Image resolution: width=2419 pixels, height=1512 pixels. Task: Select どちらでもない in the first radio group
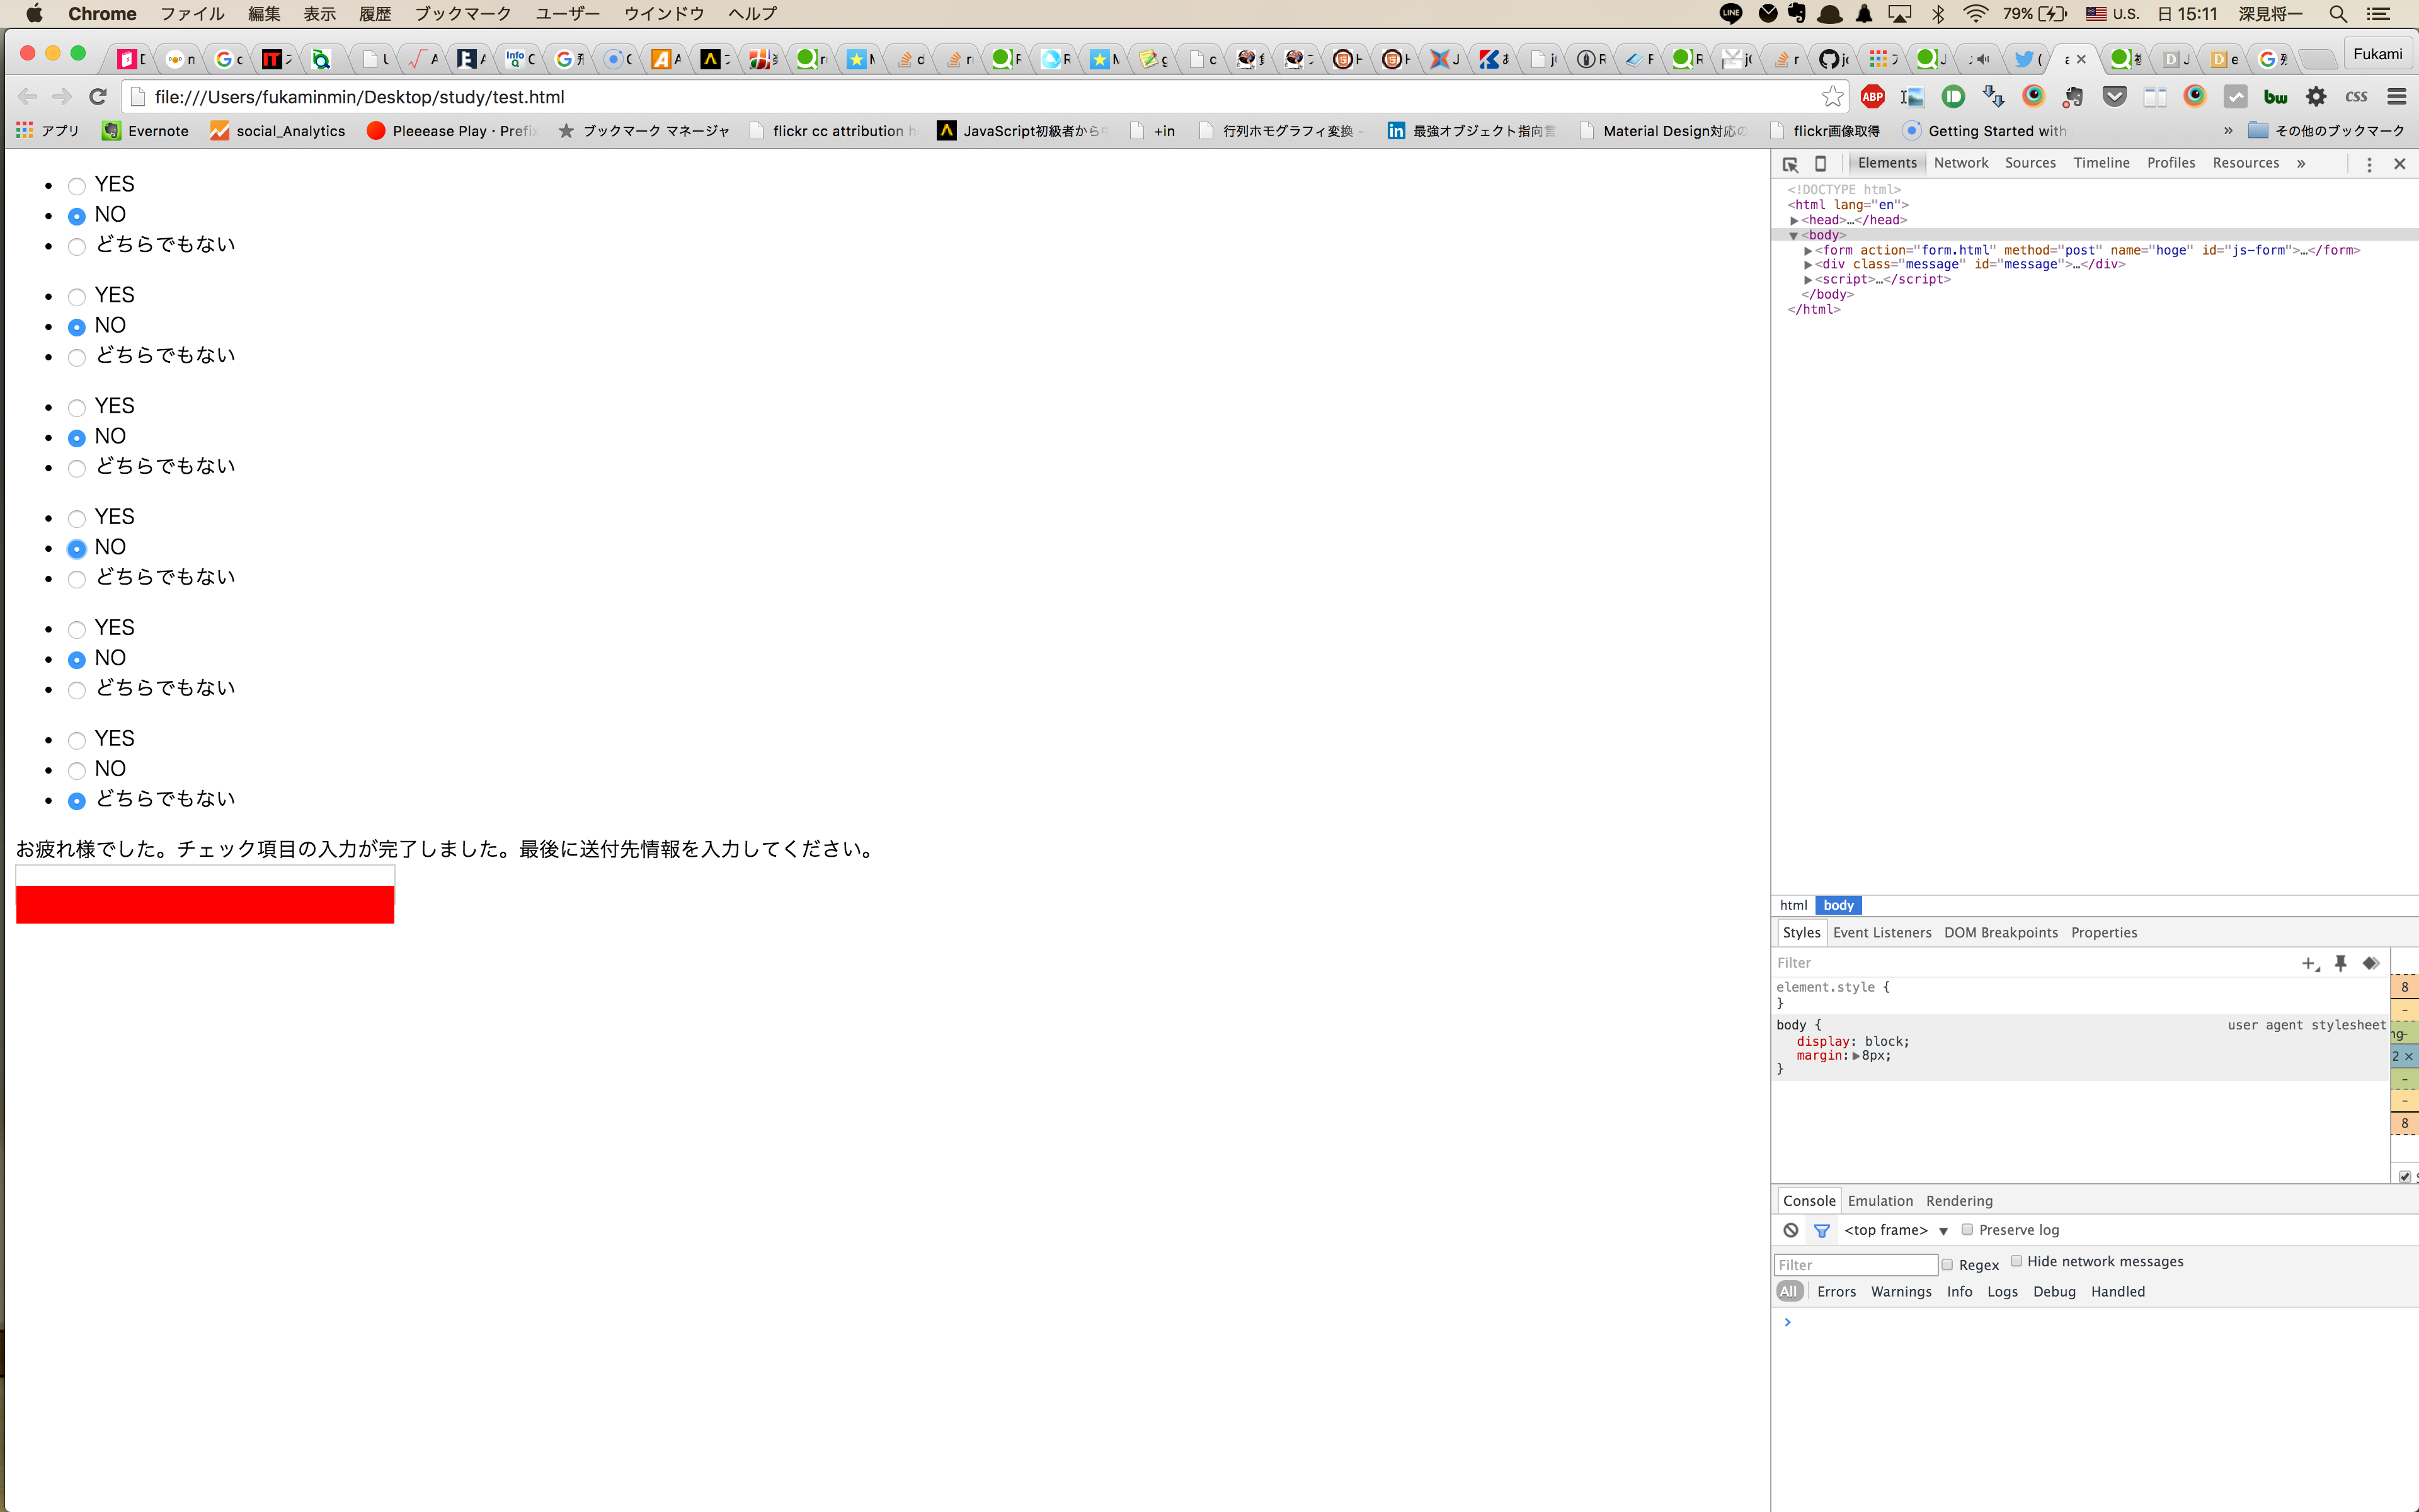coord(77,247)
